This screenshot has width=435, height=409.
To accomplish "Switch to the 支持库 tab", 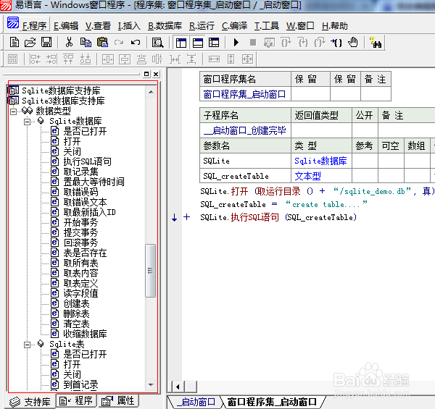I will [x=30, y=402].
